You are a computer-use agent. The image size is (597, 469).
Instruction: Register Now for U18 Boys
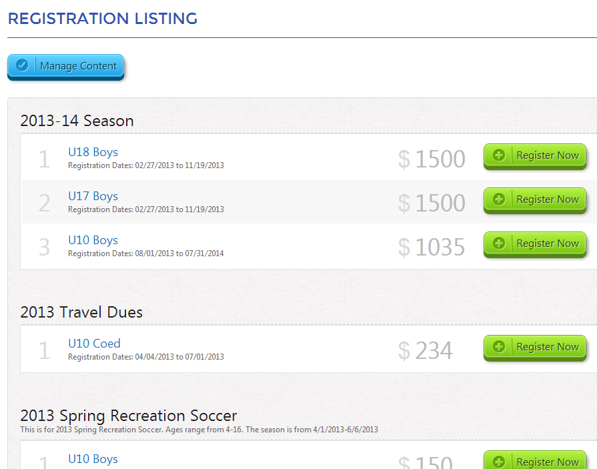pos(534,157)
